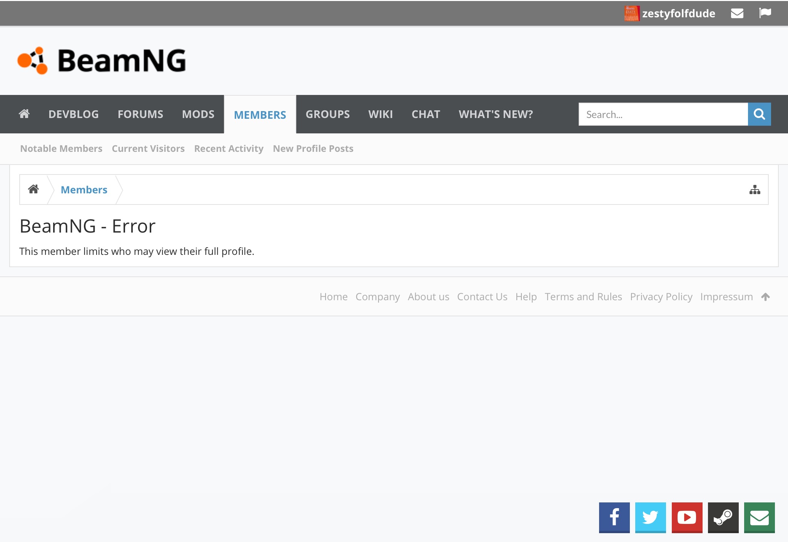788x542 pixels.
Task: Open Recent Activity link
Action: (229, 148)
